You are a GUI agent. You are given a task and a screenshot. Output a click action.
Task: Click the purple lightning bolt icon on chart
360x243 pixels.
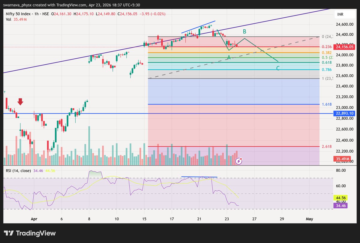tap(239, 161)
